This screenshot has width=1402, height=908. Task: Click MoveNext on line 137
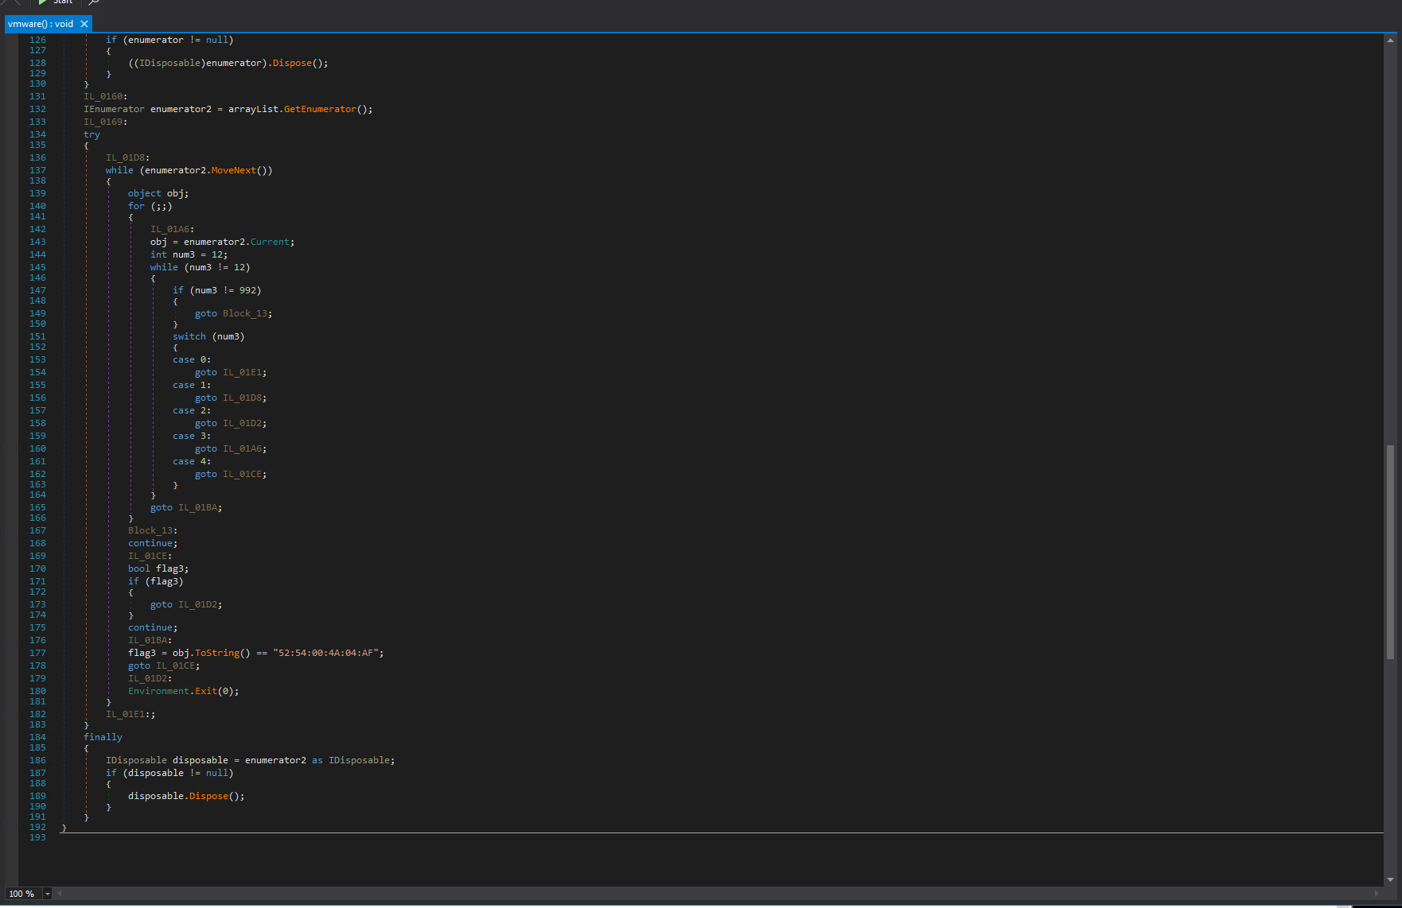tap(234, 170)
